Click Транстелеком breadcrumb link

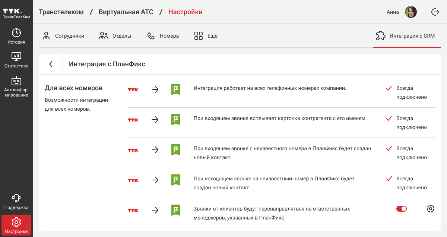point(61,12)
